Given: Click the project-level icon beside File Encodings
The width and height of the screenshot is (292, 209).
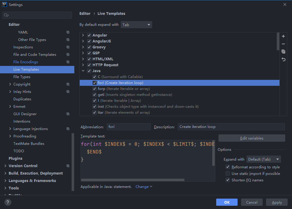Looking at the screenshot, I should point(68,62).
